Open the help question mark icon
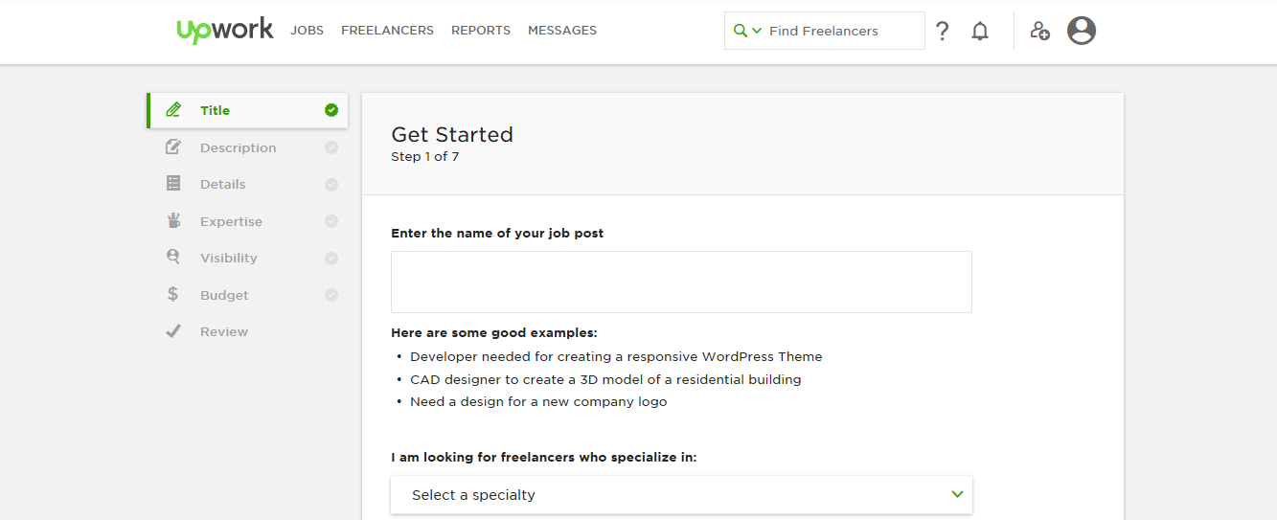 (943, 31)
